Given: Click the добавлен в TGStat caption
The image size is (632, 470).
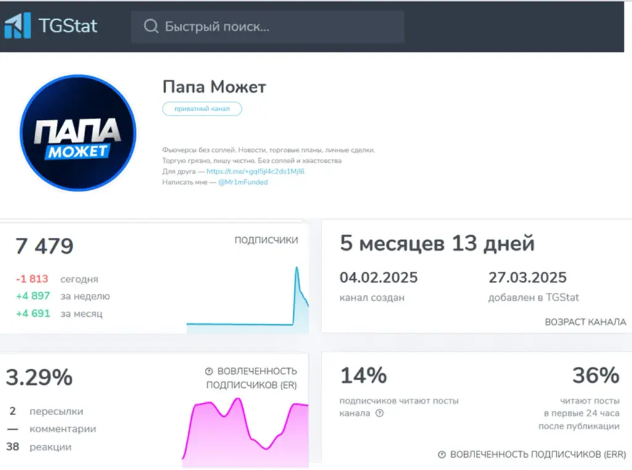Looking at the screenshot, I should click(534, 298).
